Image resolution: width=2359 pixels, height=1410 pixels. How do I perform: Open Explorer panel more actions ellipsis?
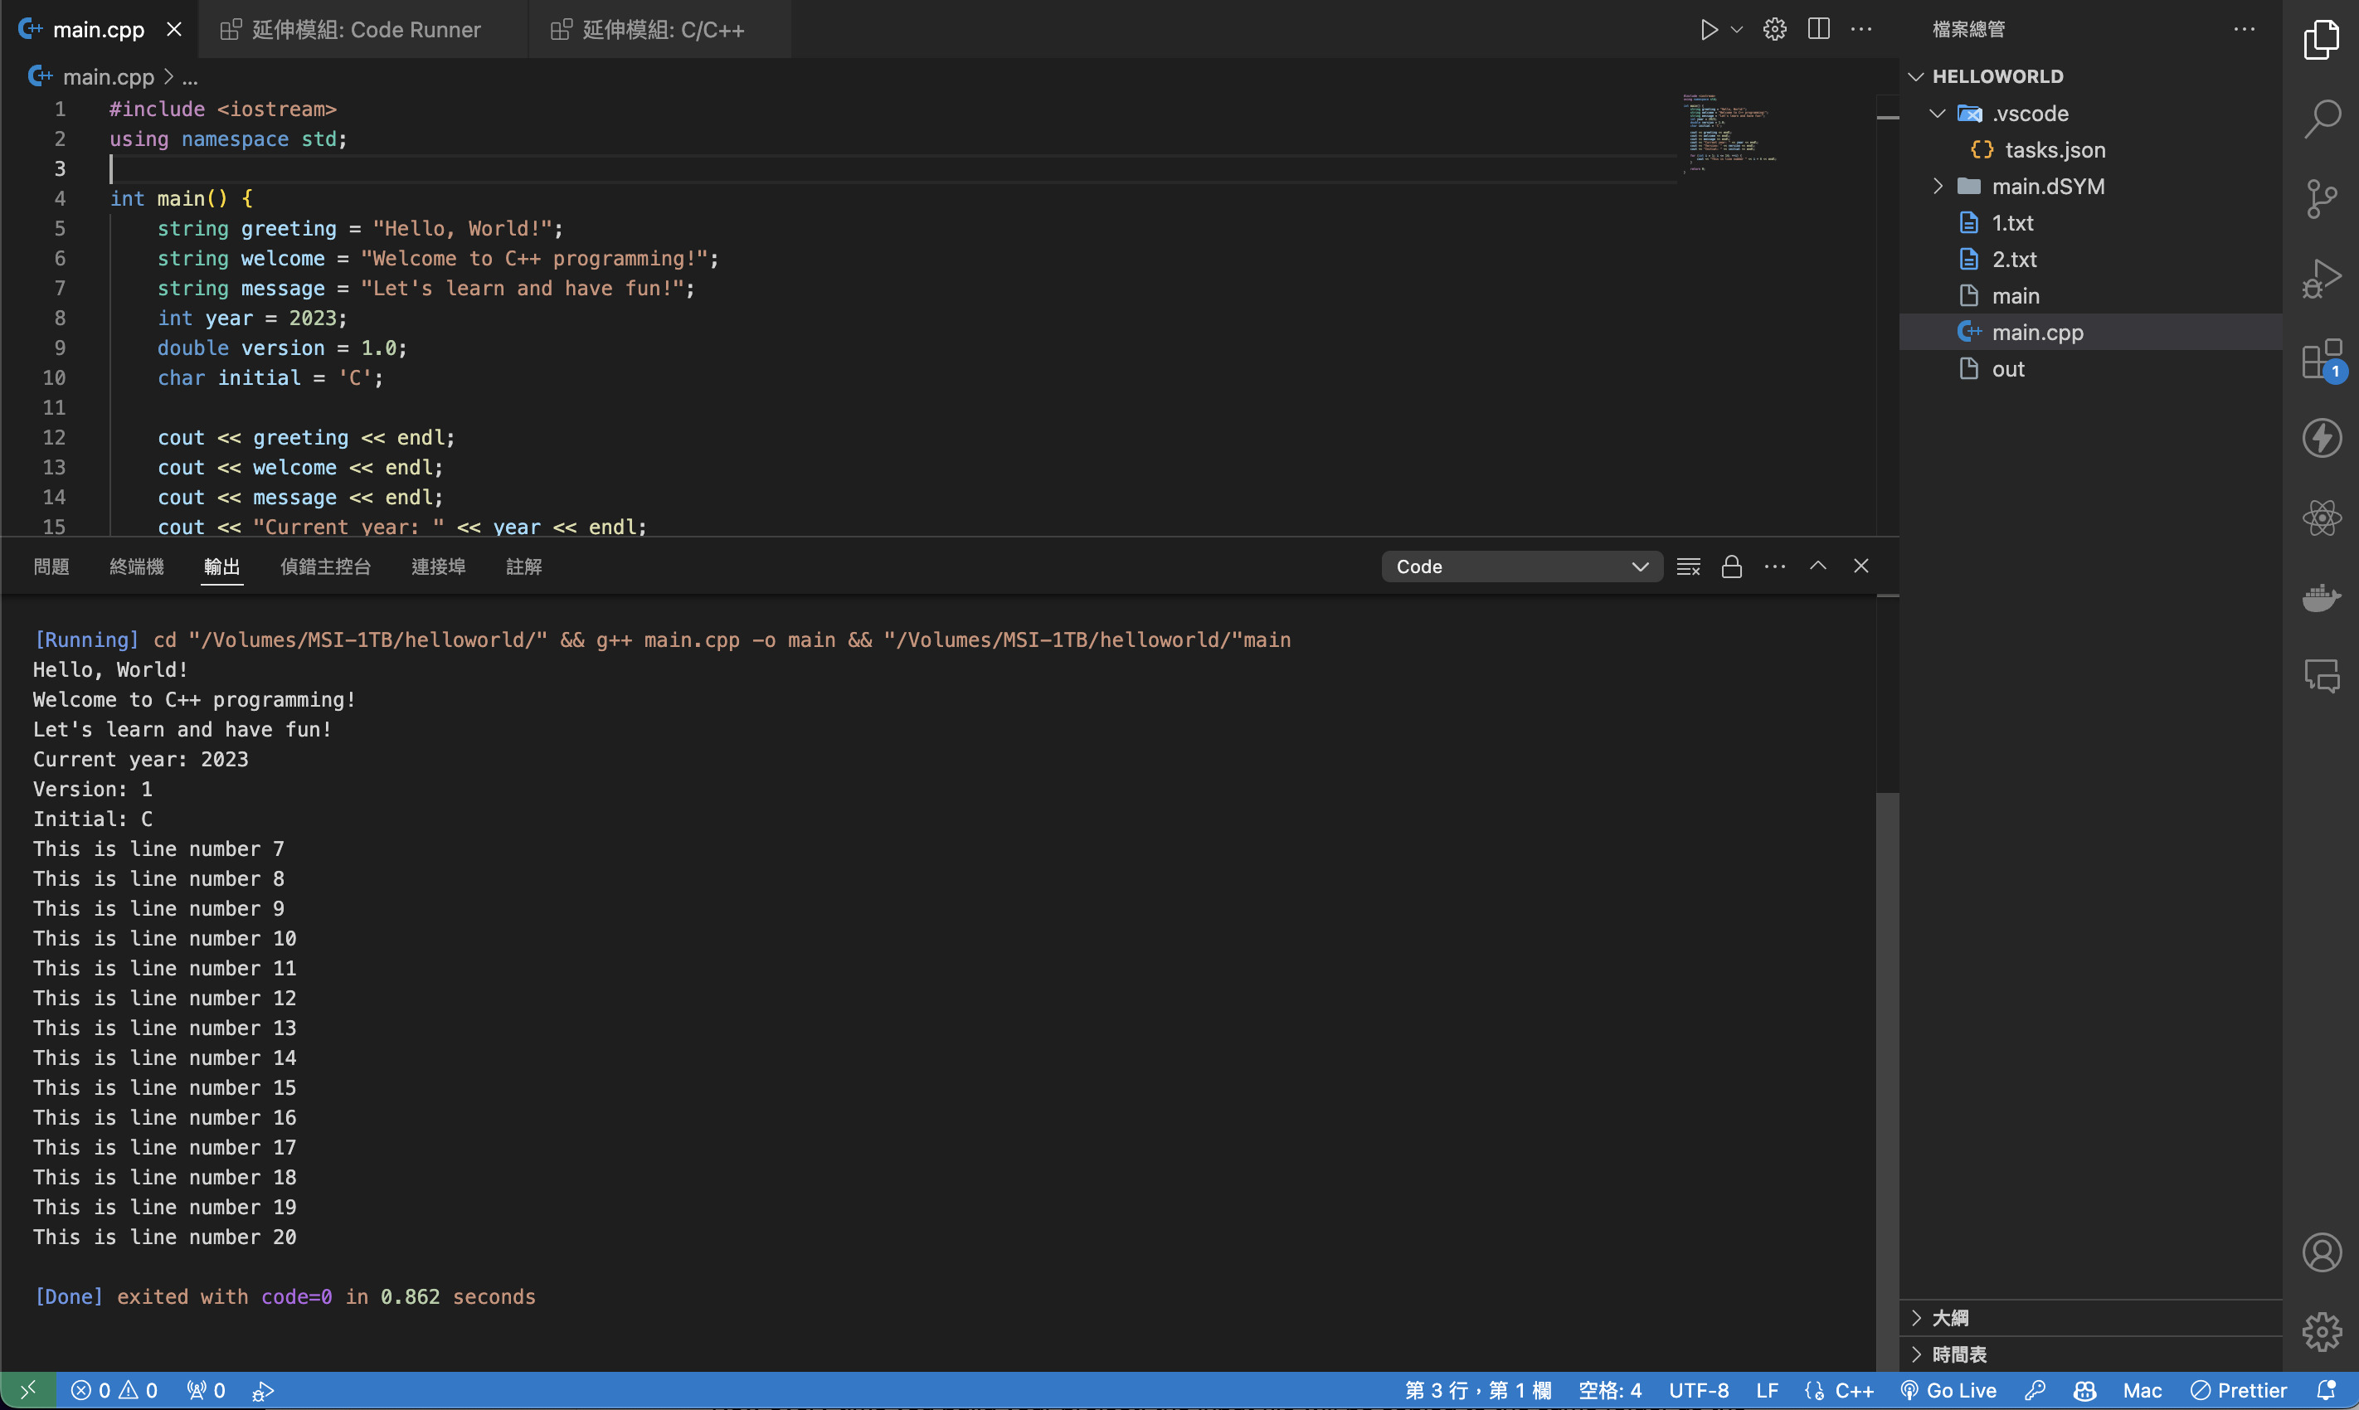click(2244, 30)
